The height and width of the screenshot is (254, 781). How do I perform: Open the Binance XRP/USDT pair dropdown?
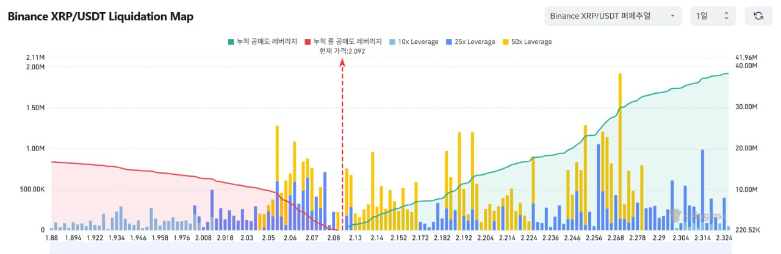(x=613, y=16)
